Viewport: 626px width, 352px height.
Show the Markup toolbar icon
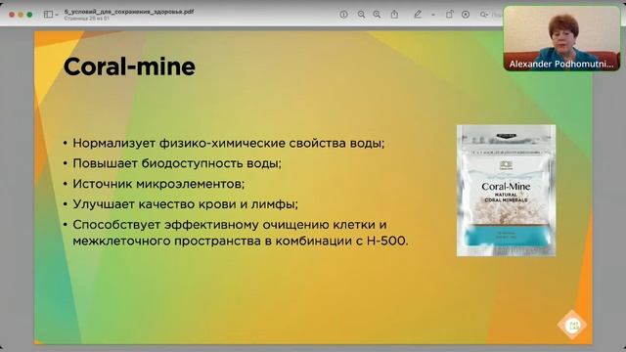pyautogui.click(x=466, y=15)
